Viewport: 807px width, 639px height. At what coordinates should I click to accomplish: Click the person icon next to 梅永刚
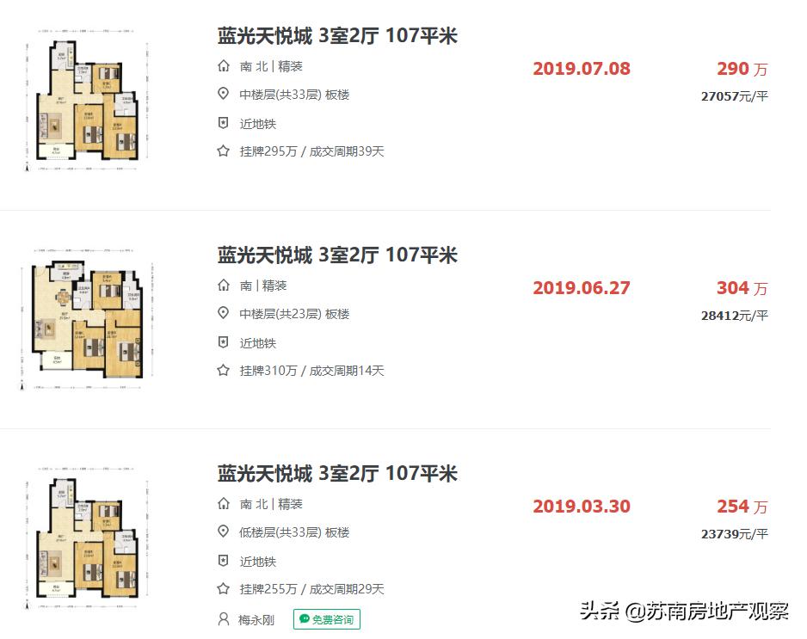click(223, 619)
